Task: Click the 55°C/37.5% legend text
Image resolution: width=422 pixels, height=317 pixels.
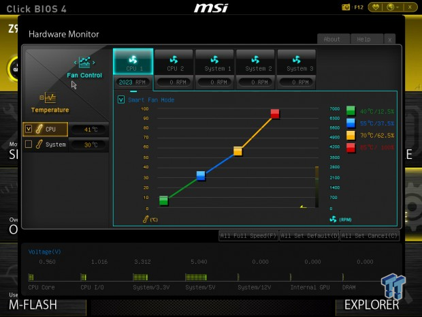Action: coord(377,123)
